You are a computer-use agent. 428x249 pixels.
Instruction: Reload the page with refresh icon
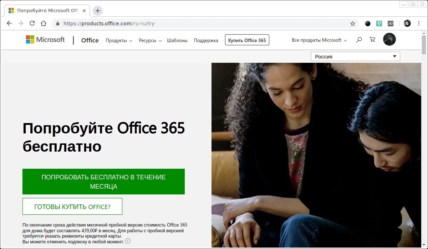point(32,24)
